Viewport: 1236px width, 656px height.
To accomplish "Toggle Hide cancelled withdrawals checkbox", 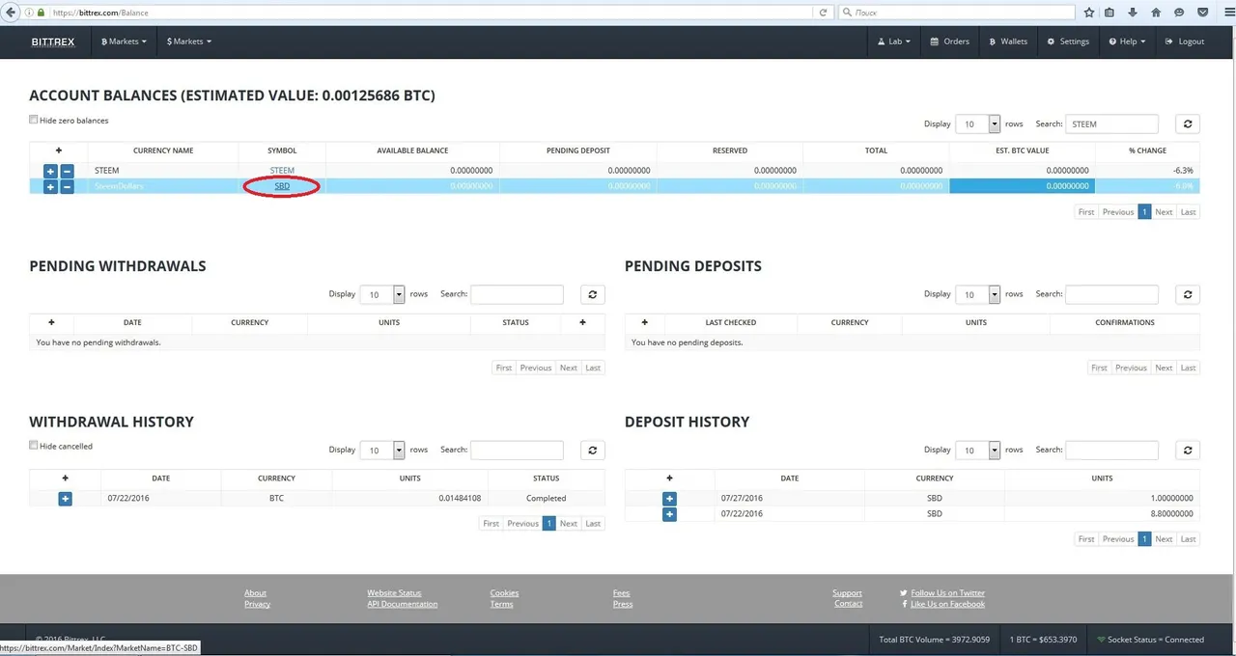I will pos(34,446).
